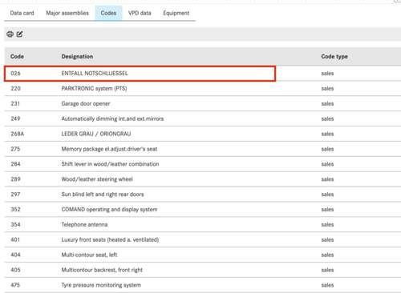
Task: Select code 249 cell
Action: click(x=15, y=118)
